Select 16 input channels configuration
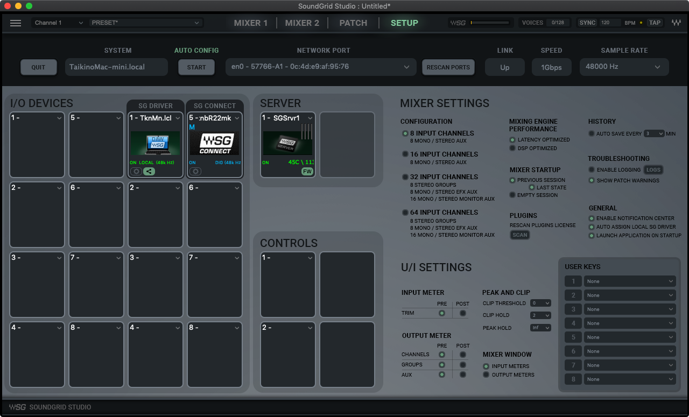This screenshot has height=417, width=689. 405,154
